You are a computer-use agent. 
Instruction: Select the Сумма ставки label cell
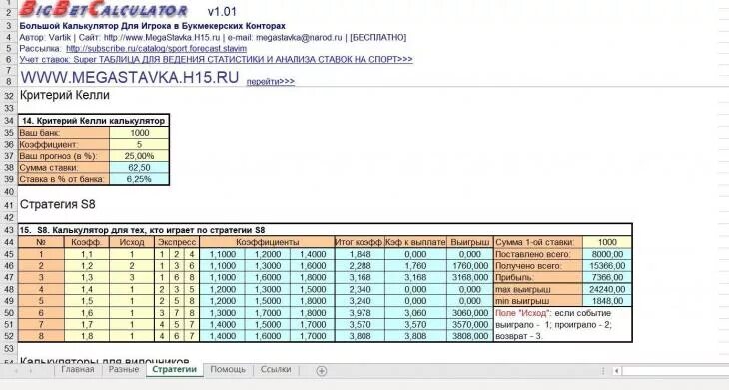pyautogui.click(x=64, y=168)
